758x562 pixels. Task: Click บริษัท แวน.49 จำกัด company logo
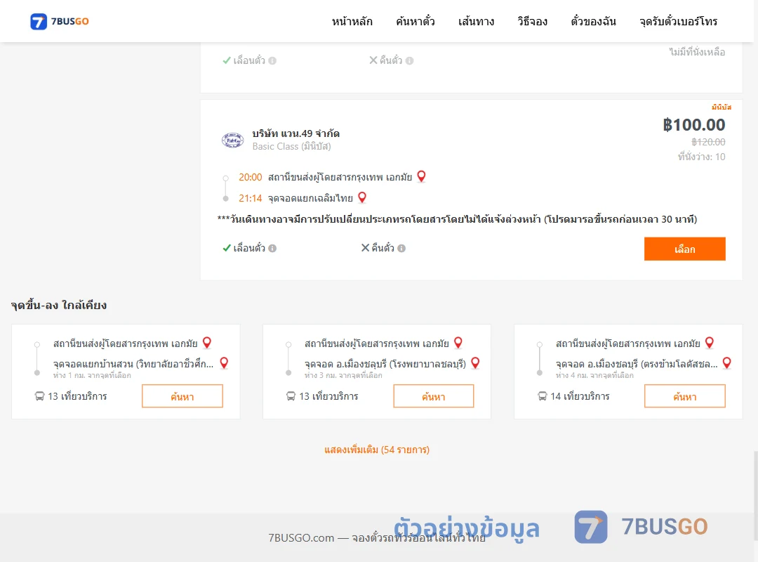tap(232, 140)
